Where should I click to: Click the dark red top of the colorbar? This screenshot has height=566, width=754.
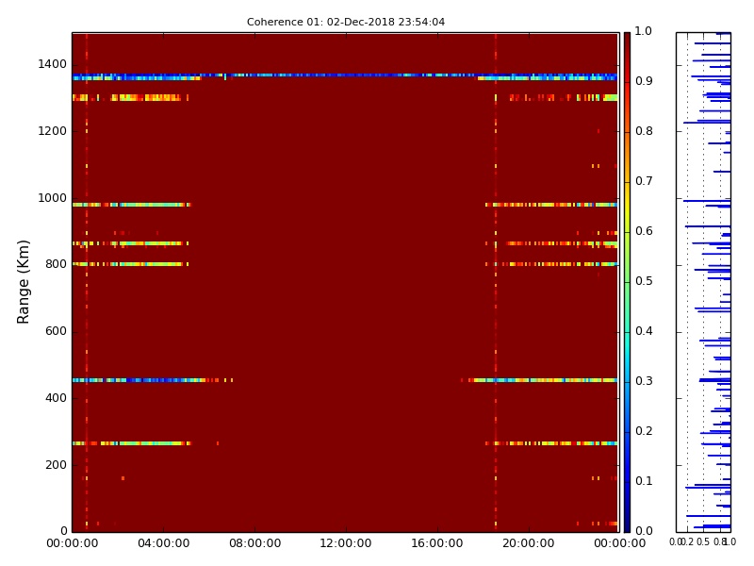coord(627,42)
